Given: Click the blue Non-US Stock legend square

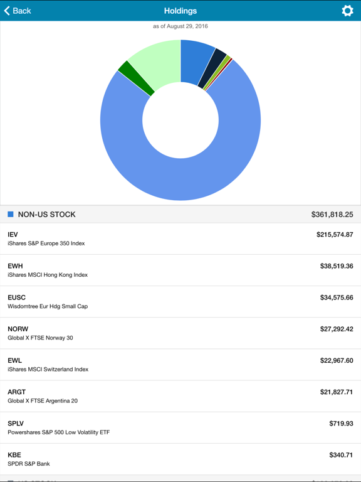Looking at the screenshot, I should tap(11, 214).
